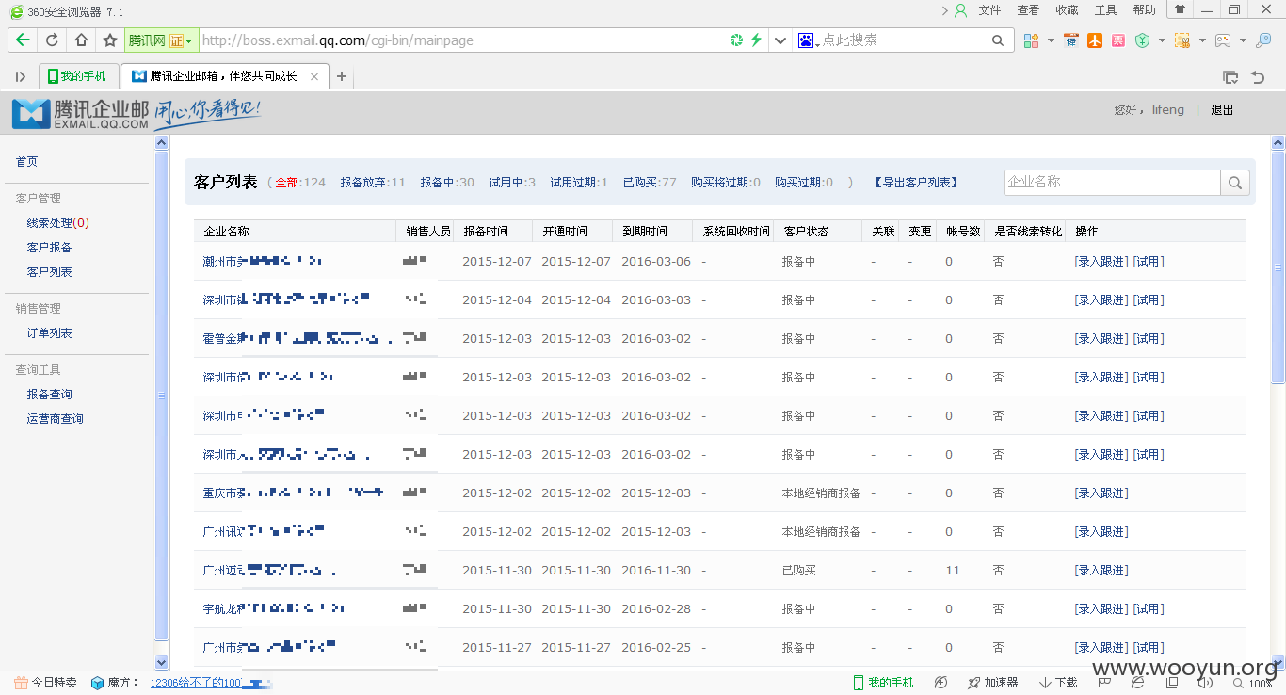Open 线索处理 in sidebar
The height and width of the screenshot is (695, 1286).
coord(58,223)
